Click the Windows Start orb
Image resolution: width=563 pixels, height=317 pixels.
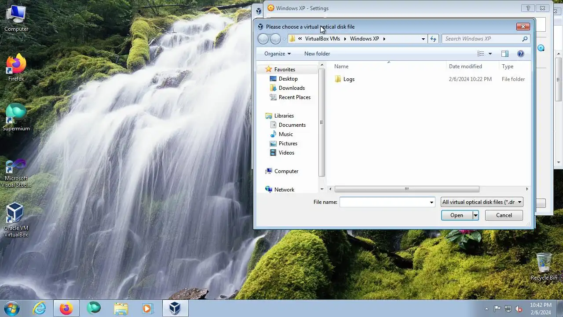[x=12, y=308]
